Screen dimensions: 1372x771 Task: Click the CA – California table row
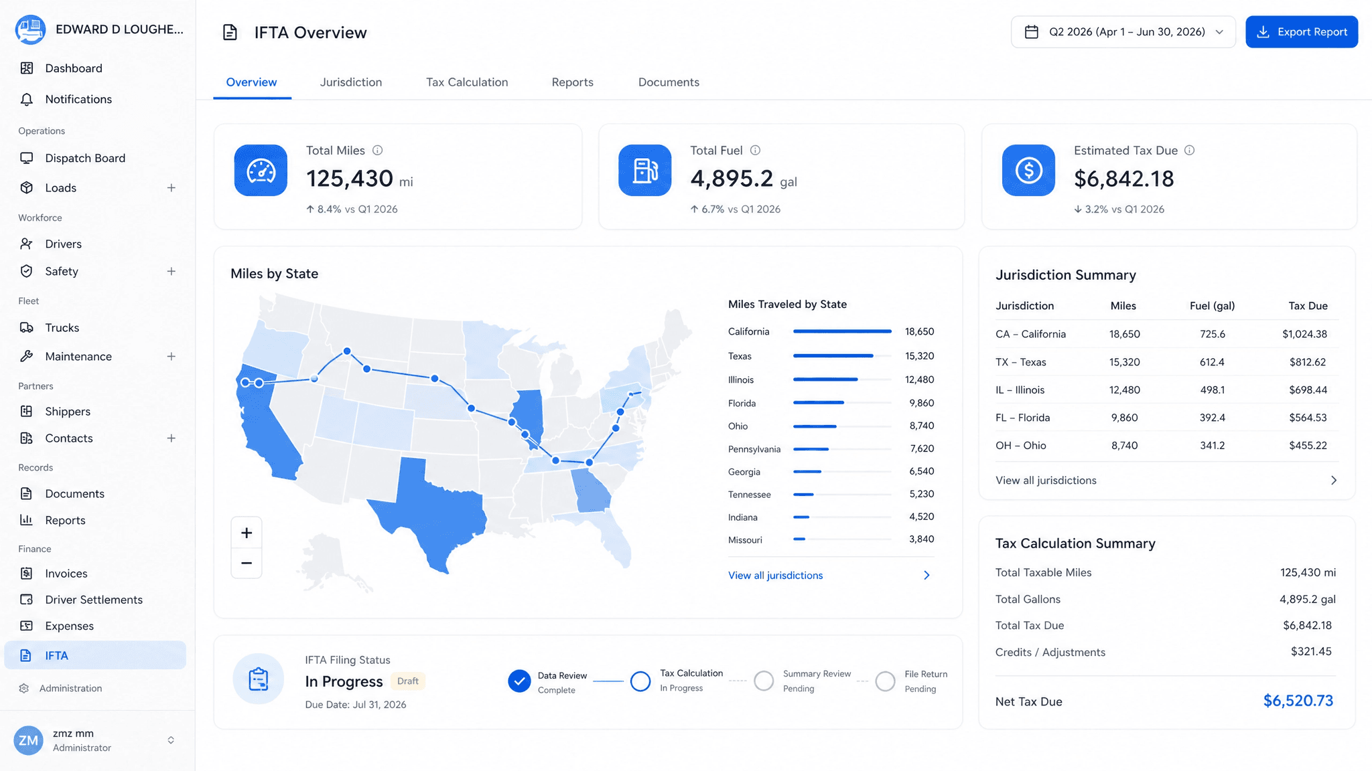pyautogui.click(x=1166, y=334)
